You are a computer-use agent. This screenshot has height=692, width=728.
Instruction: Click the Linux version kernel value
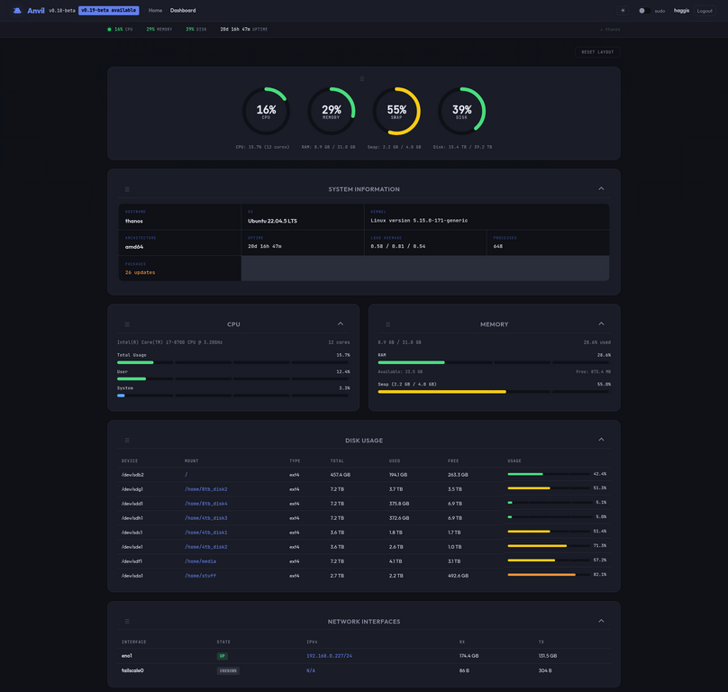point(419,221)
